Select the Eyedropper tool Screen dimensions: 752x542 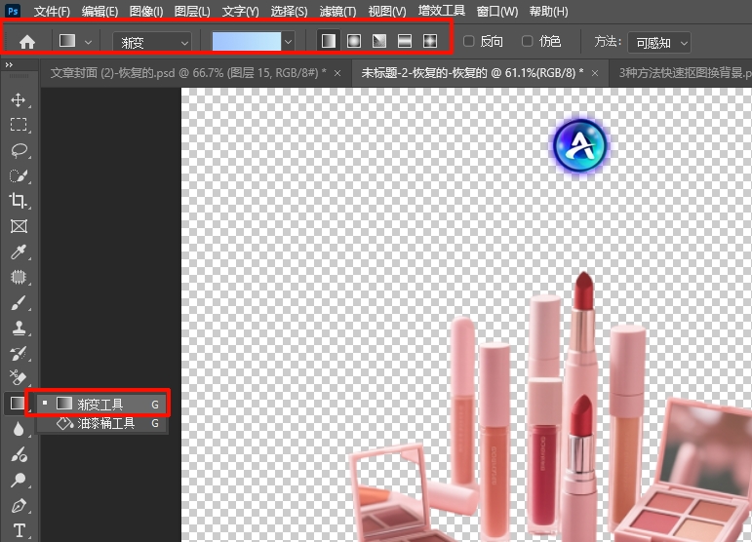[x=18, y=252]
